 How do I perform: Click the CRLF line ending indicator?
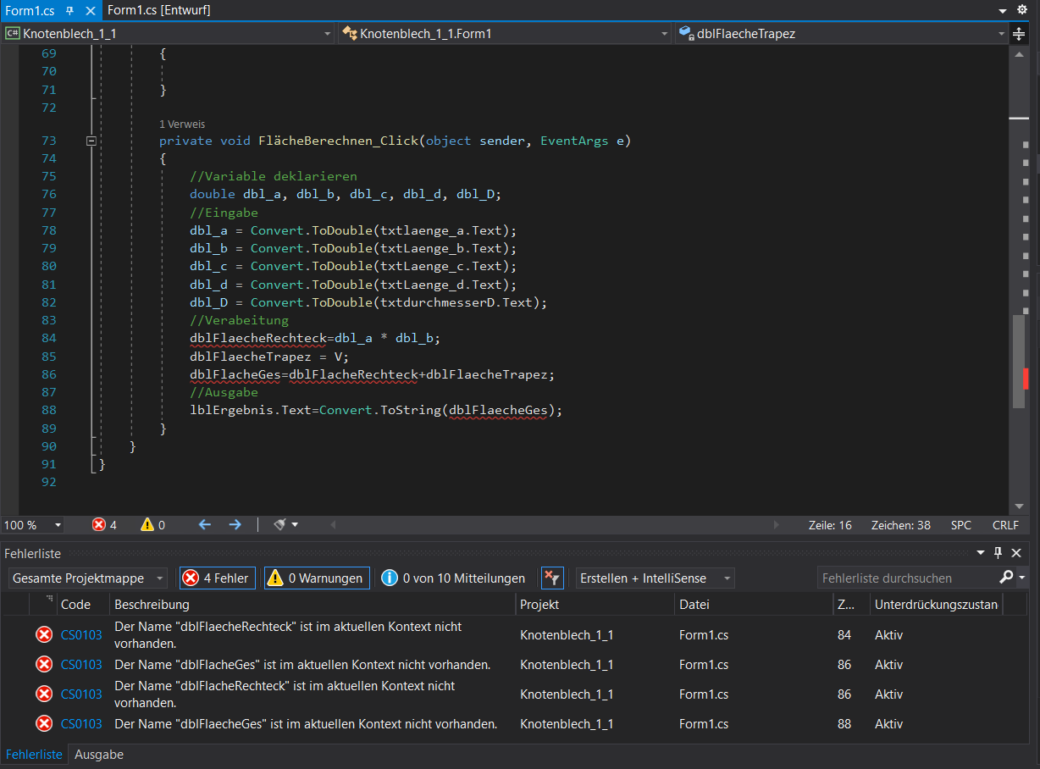(1005, 525)
